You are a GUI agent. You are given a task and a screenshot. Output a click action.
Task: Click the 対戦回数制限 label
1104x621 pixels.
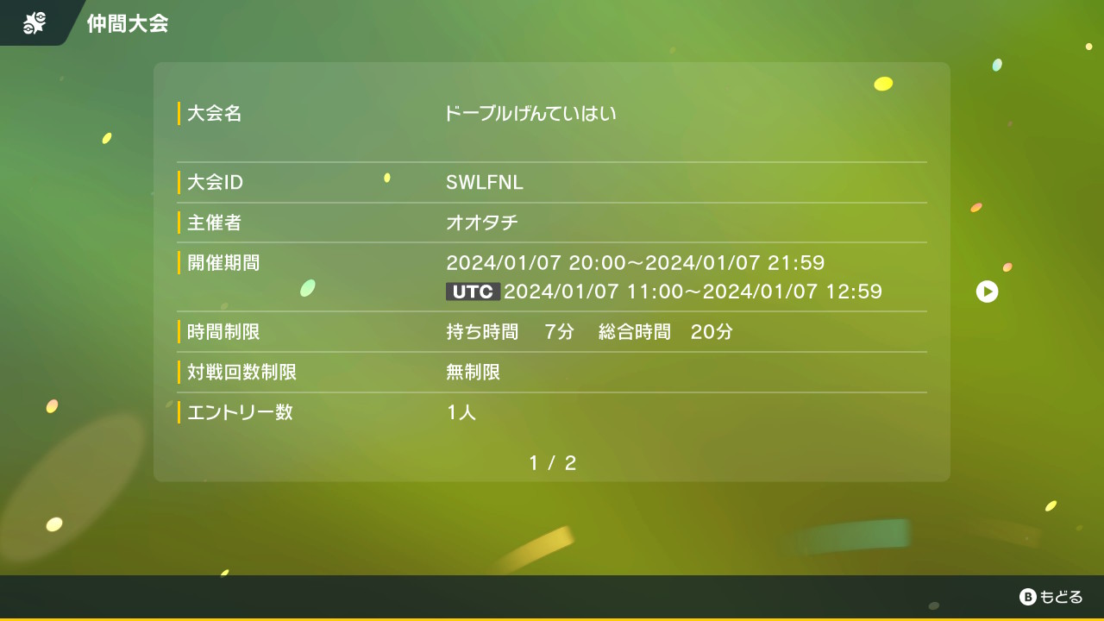(241, 372)
